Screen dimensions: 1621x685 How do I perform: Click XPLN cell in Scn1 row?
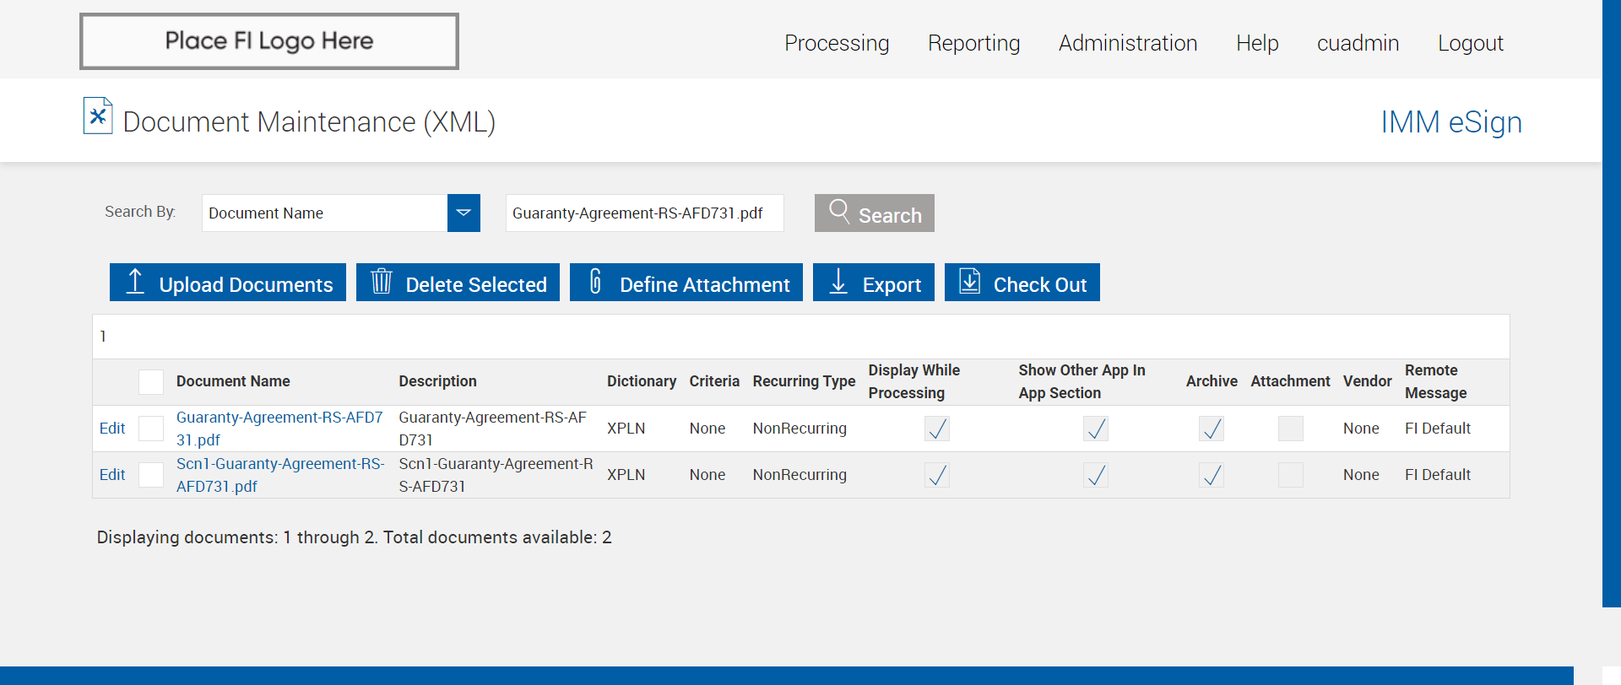tap(626, 475)
